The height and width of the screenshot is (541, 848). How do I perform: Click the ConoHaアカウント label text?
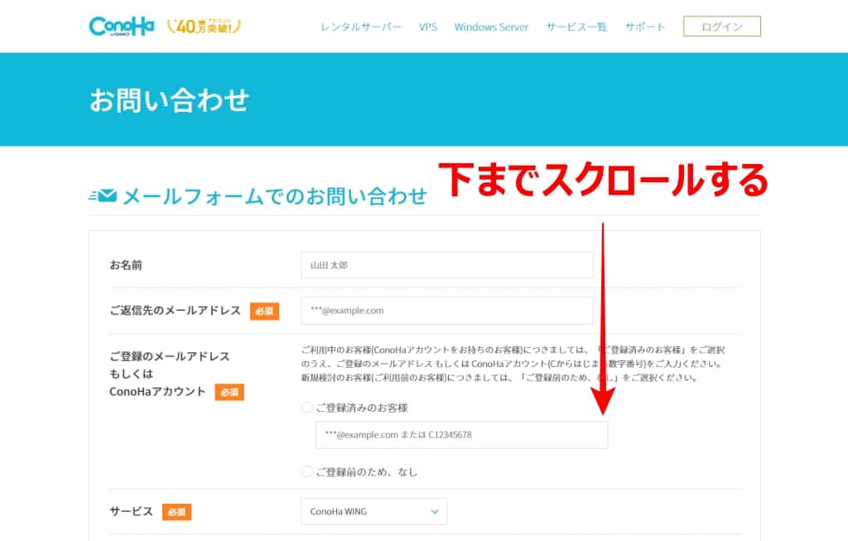tap(157, 392)
